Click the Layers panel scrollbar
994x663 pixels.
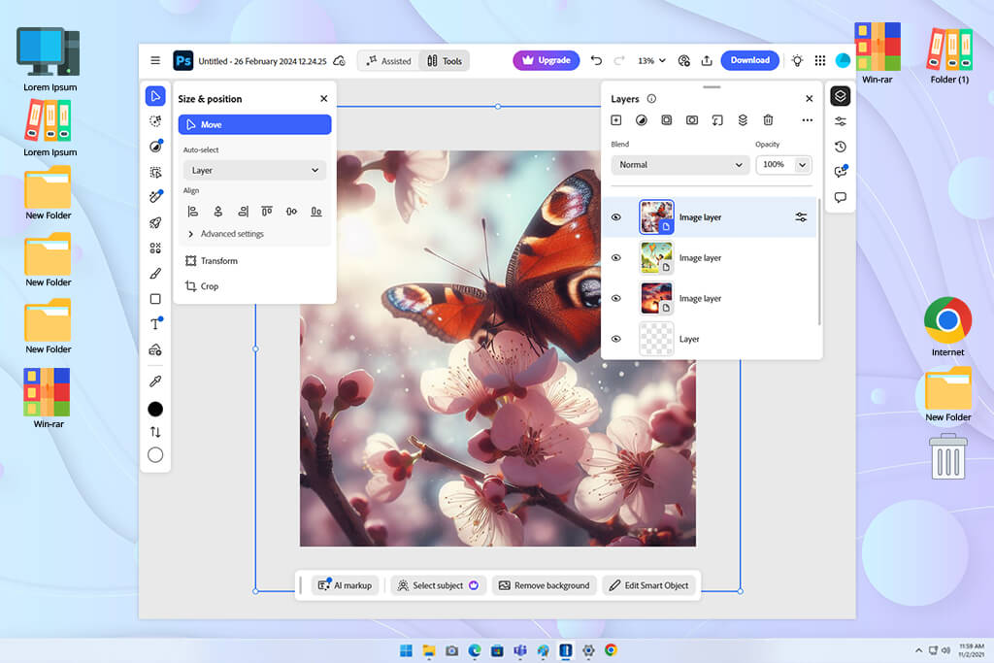(x=819, y=262)
